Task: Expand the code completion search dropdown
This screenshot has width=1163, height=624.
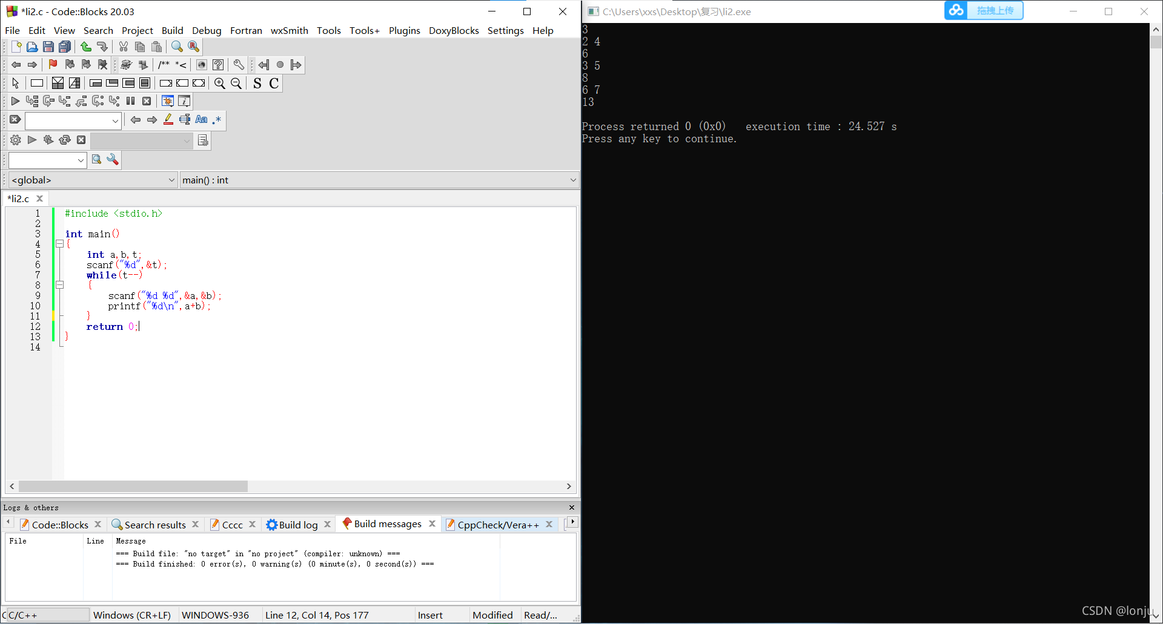Action: [81, 160]
